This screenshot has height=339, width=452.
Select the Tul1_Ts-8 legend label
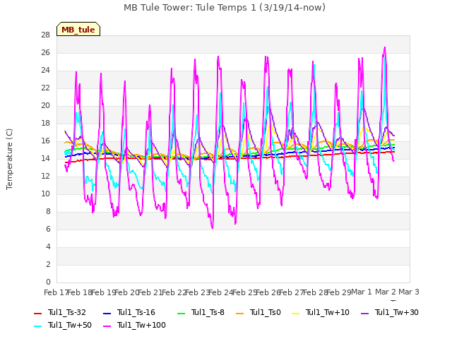[208, 312]
